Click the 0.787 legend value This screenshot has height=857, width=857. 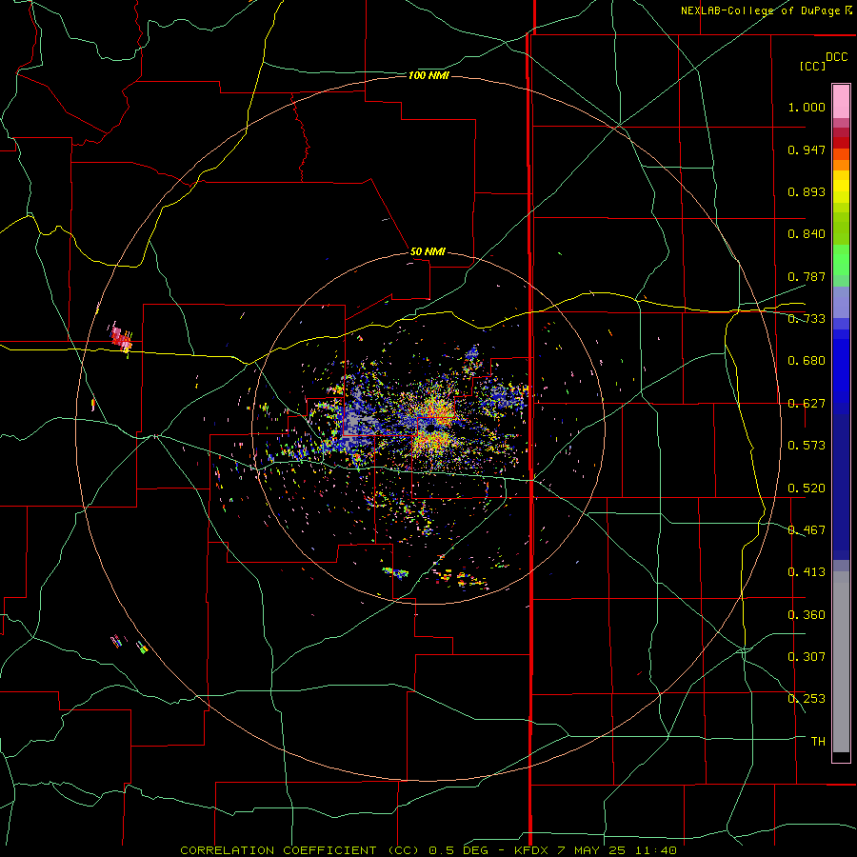tap(807, 276)
